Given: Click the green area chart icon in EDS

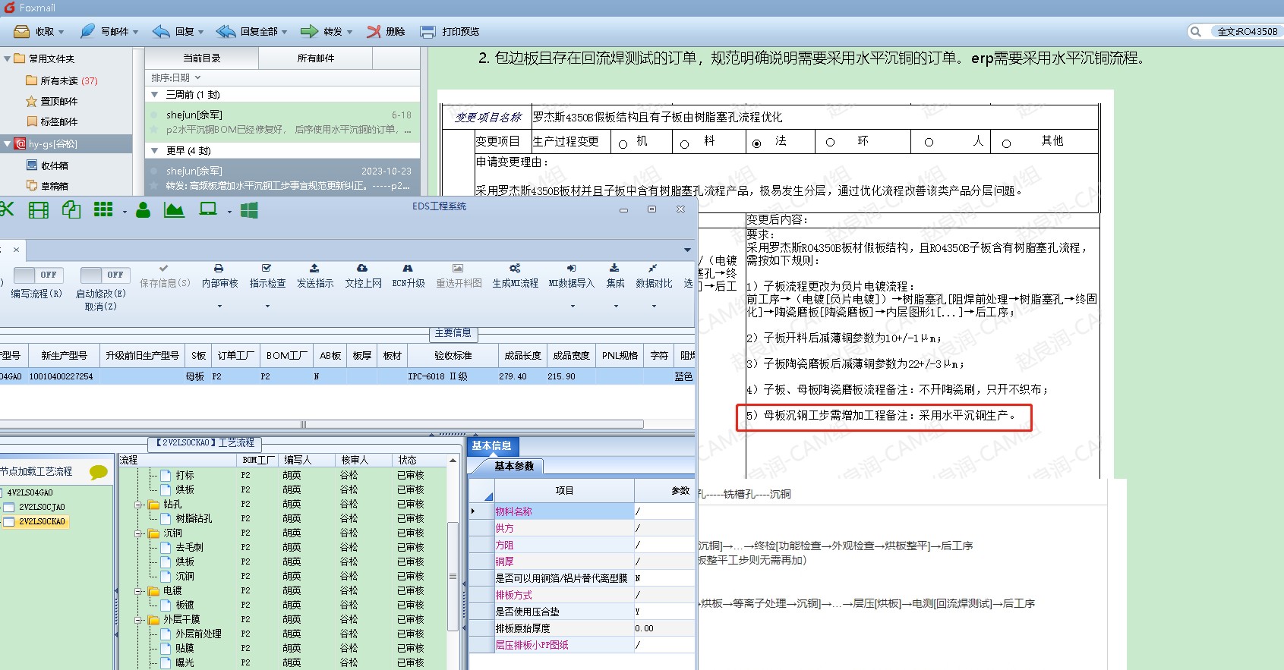Looking at the screenshot, I should pyautogui.click(x=174, y=210).
